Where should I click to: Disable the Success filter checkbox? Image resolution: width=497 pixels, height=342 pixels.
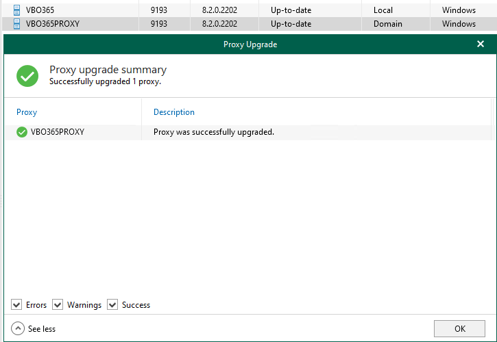click(112, 305)
